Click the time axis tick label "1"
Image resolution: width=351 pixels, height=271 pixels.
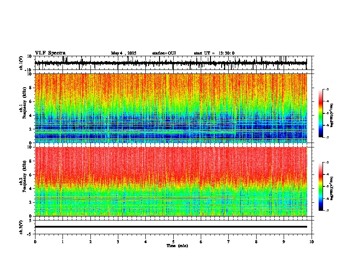[x=62, y=242]
